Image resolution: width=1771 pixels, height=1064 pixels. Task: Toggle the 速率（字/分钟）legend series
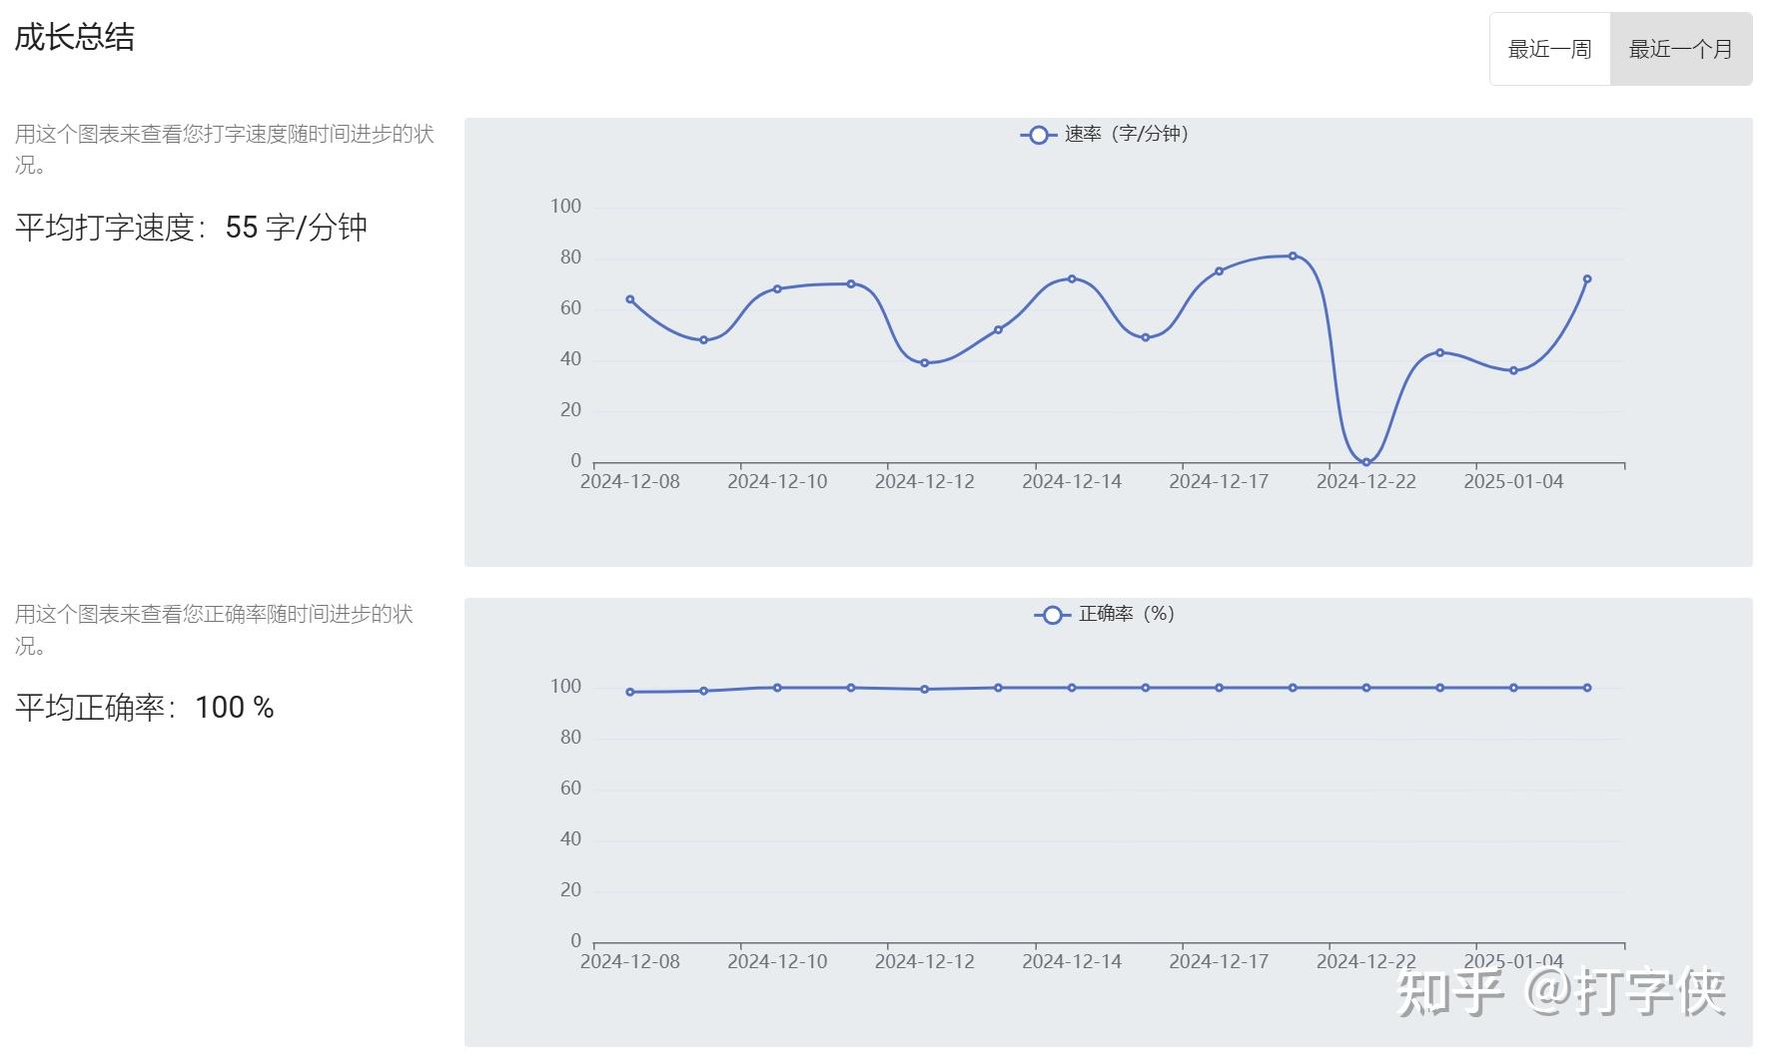(1105, 134)
